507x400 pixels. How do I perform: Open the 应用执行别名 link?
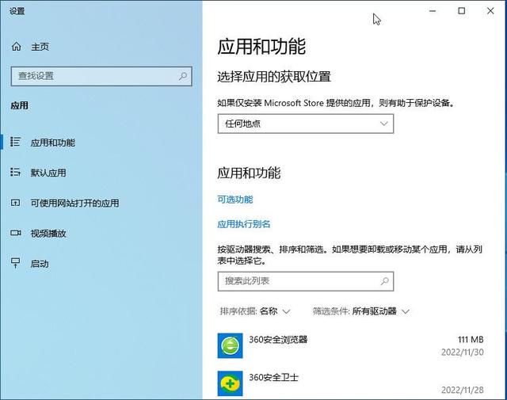(244, 224)
